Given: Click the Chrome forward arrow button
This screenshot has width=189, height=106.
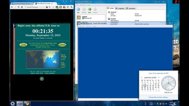Looking at the screenshot, I should tap(15, 7).
